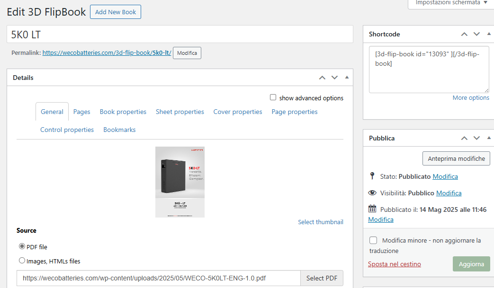
Task: Edit publish date via Modifica link
Action: click(381, 219)
